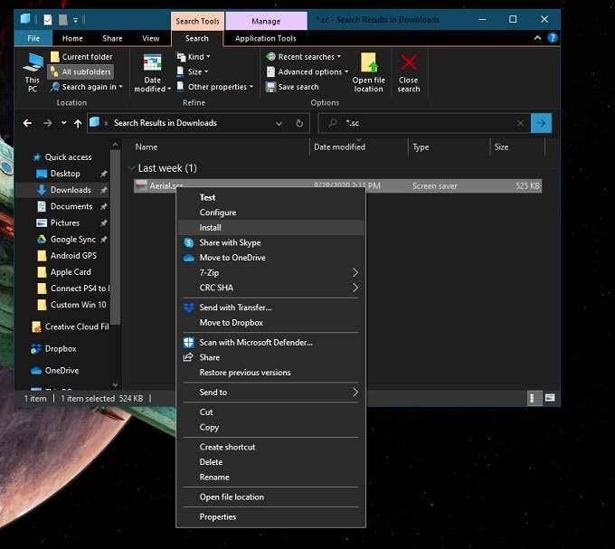This screenshot has width=615, height=549.
Task: Go up one folder level
Action: pyautogui.click(x=78, y=124)
